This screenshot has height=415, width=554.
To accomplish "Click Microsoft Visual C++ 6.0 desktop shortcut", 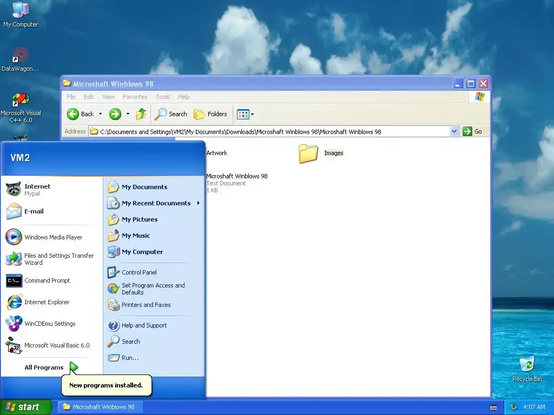I will pos(21,108).
